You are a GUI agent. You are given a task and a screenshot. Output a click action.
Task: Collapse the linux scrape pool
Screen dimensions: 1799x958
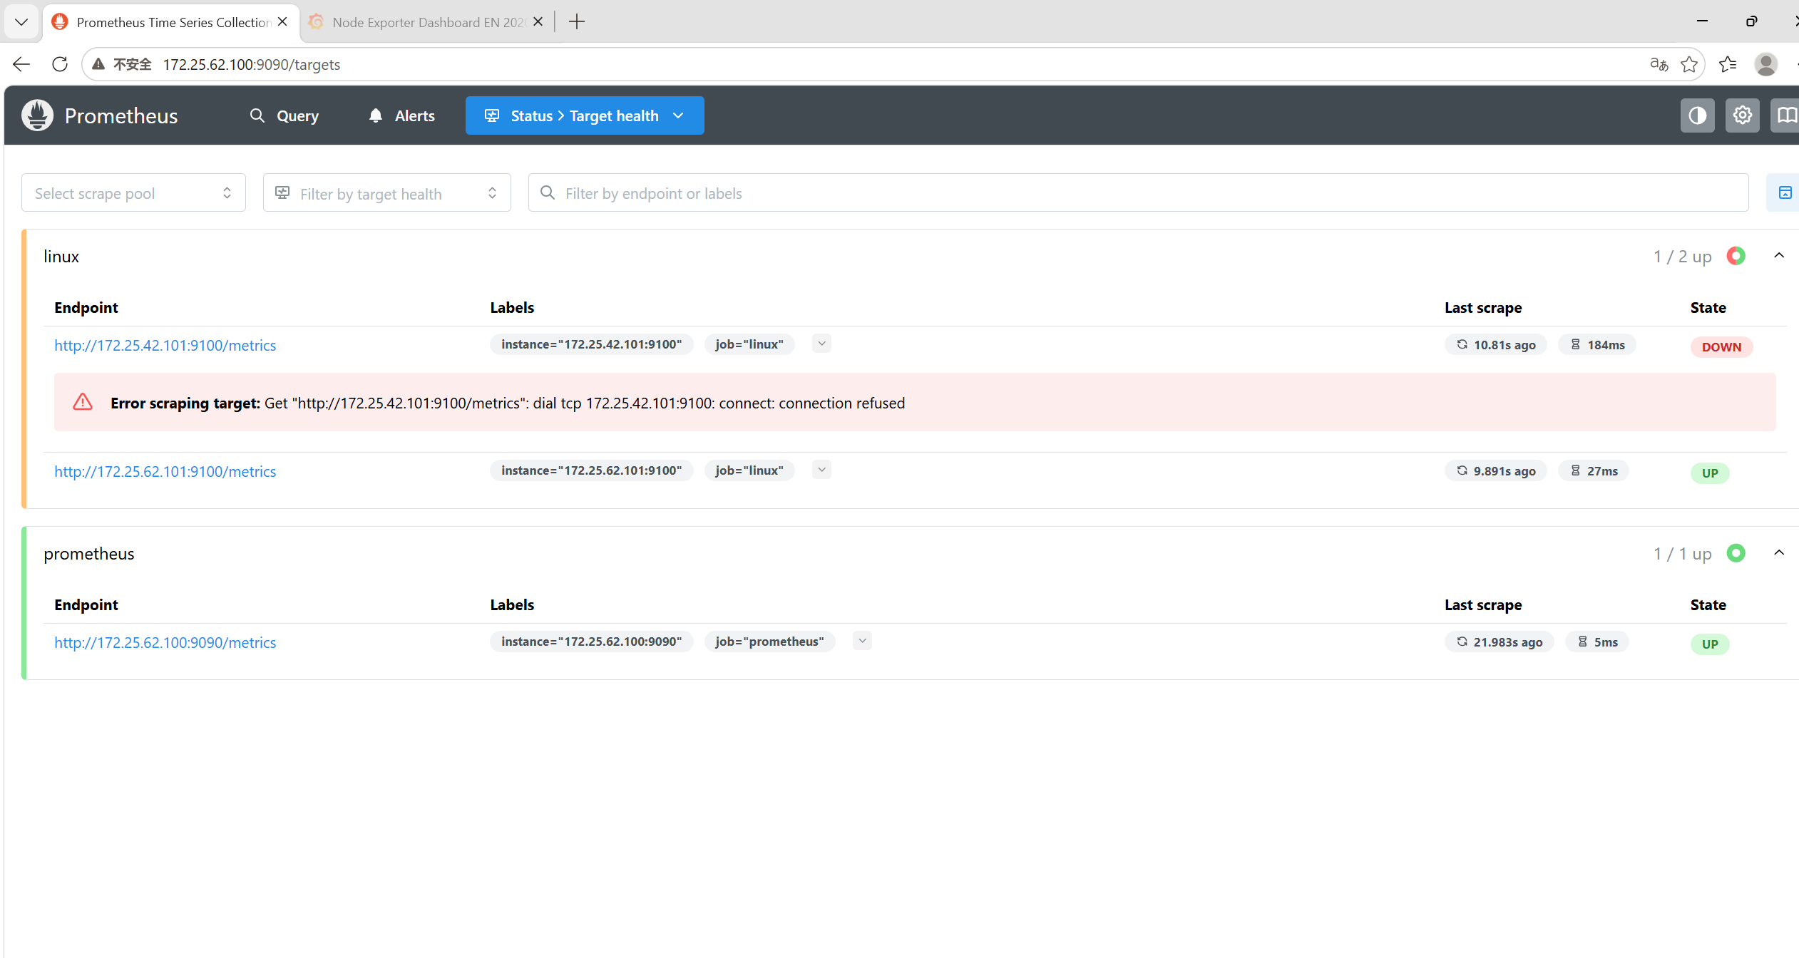[x=1779, y=256]
